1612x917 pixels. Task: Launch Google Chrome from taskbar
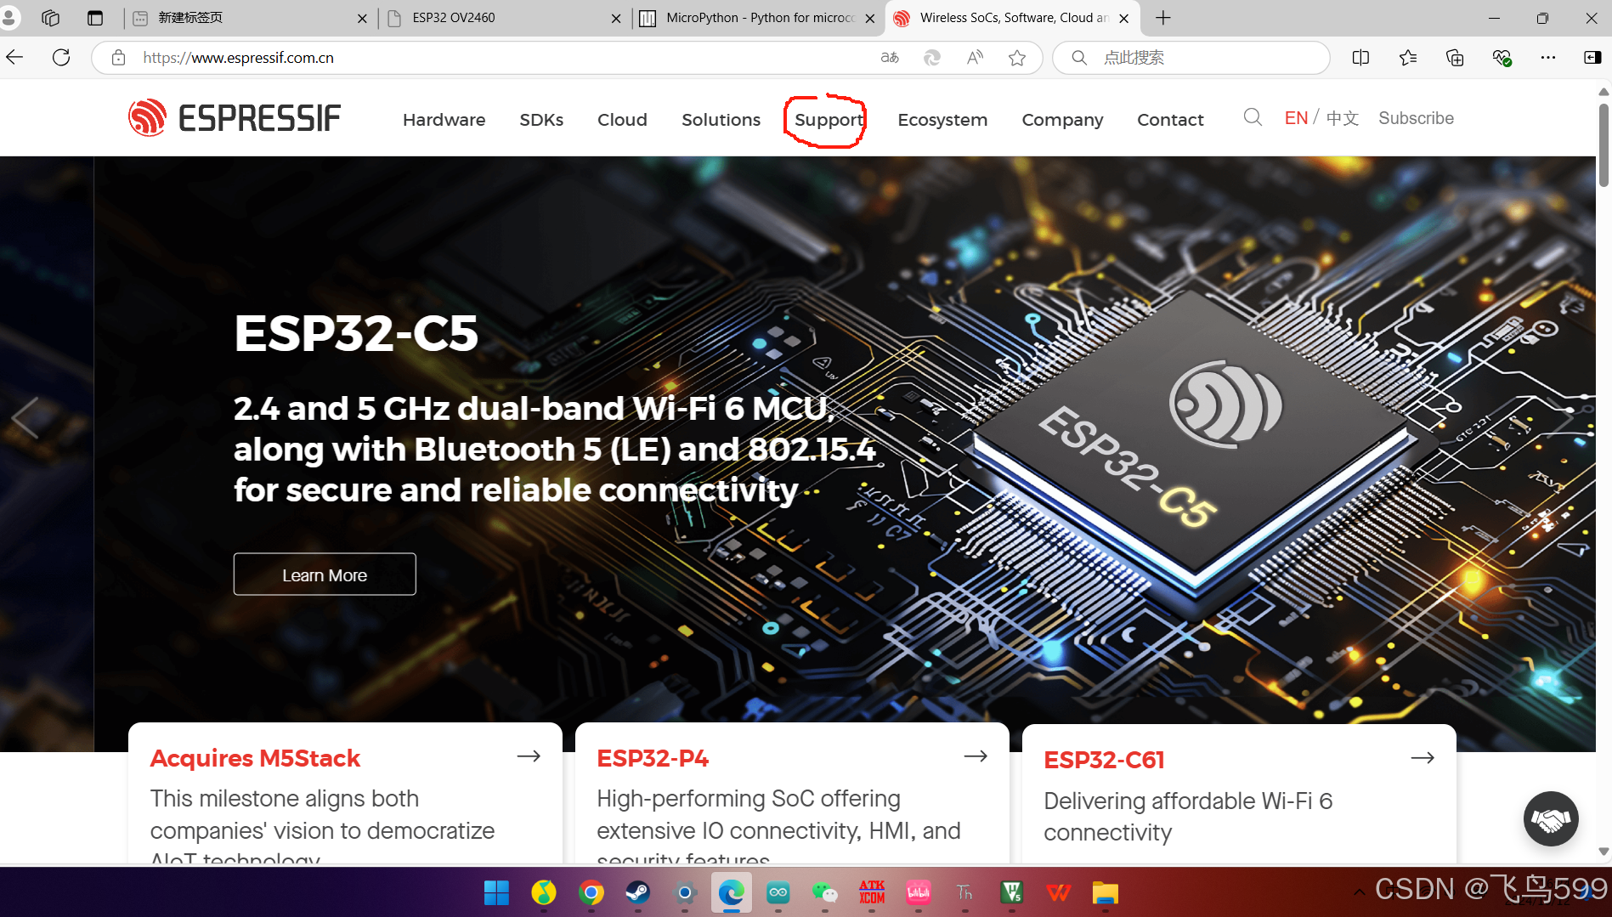pos(591,892)
